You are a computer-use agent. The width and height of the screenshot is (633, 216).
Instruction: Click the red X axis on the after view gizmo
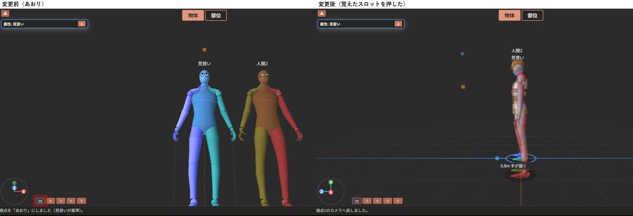[331, 192]
